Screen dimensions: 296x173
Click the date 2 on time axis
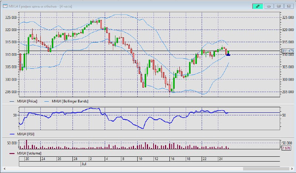(91, 159)
